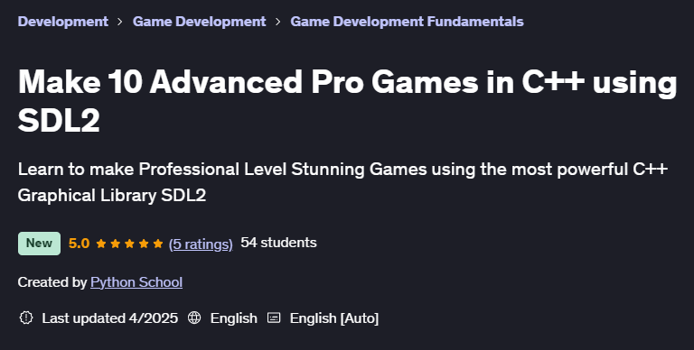Click the 5.0 rating score
Image resolution: width=694 pixels, height=350 pixels.
[x=79, y=244]
